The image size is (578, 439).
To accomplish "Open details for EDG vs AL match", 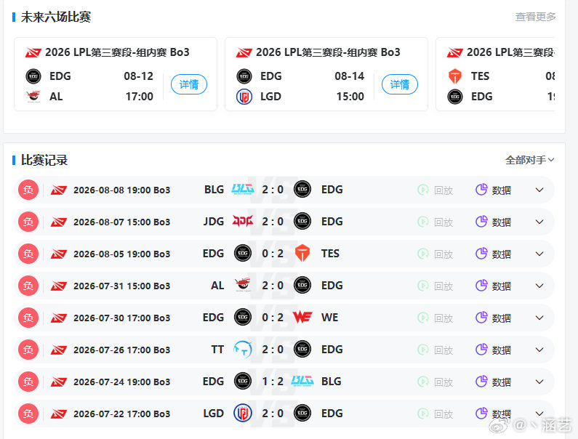I will click(189, 84).
